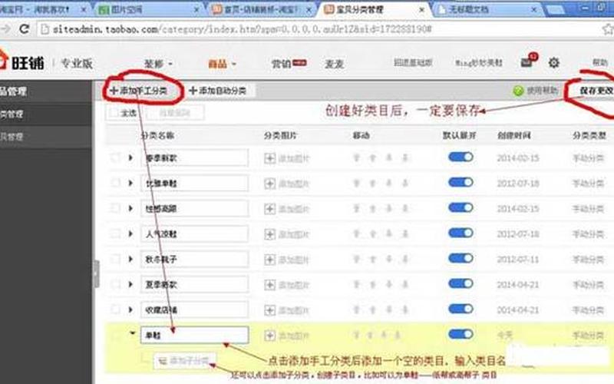Image resolution: width=614 pixels, height=384 pixels.
Task: Move 秋冬靴子 category to the top
Action: pyautogui.click(x=356, y=259)
